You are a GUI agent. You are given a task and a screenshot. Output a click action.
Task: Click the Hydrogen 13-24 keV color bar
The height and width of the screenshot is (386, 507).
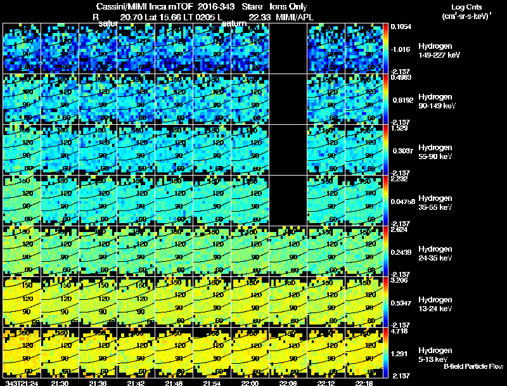click(385, 302)
